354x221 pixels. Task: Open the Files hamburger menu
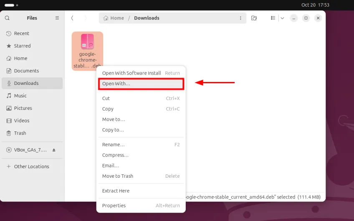[x=57, y=18]
